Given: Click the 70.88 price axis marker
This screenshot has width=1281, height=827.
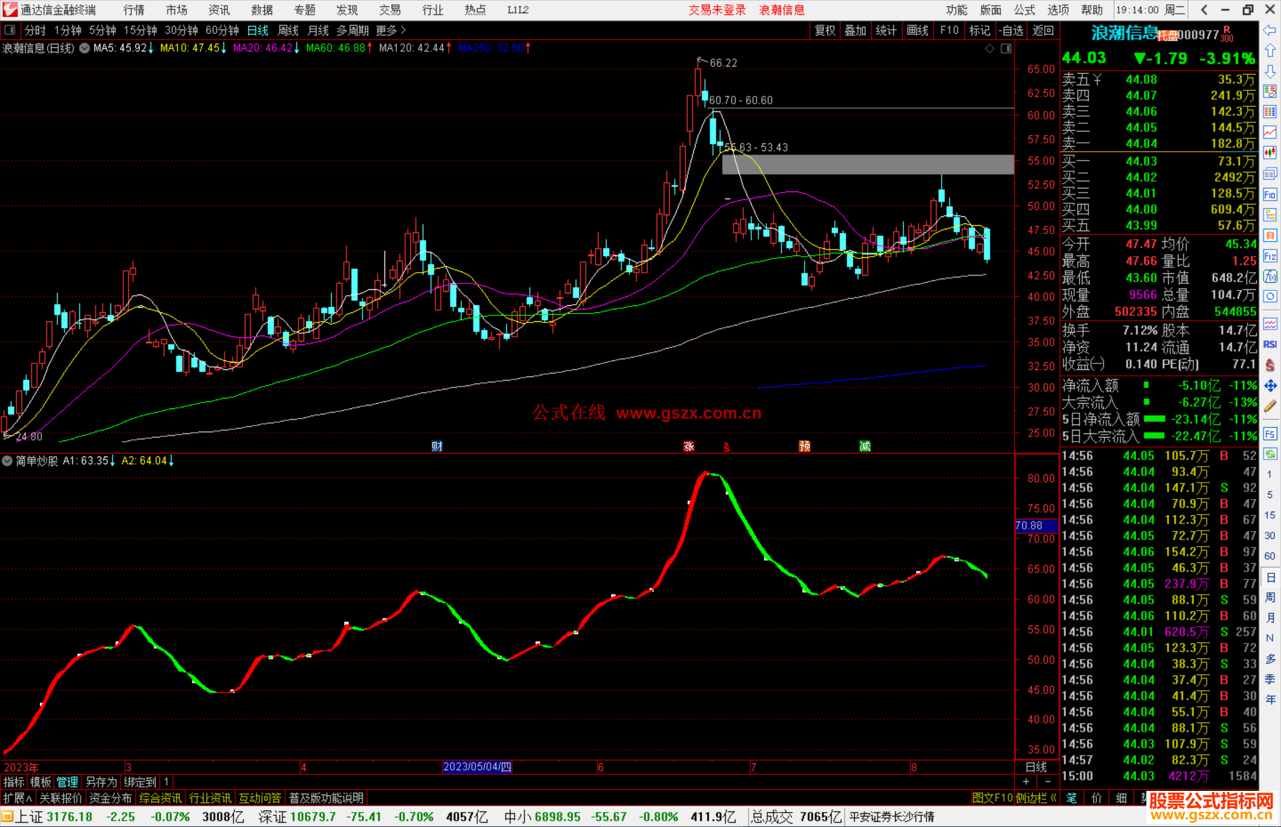Looking at the screenshot, I should [x=1036, y=525].
